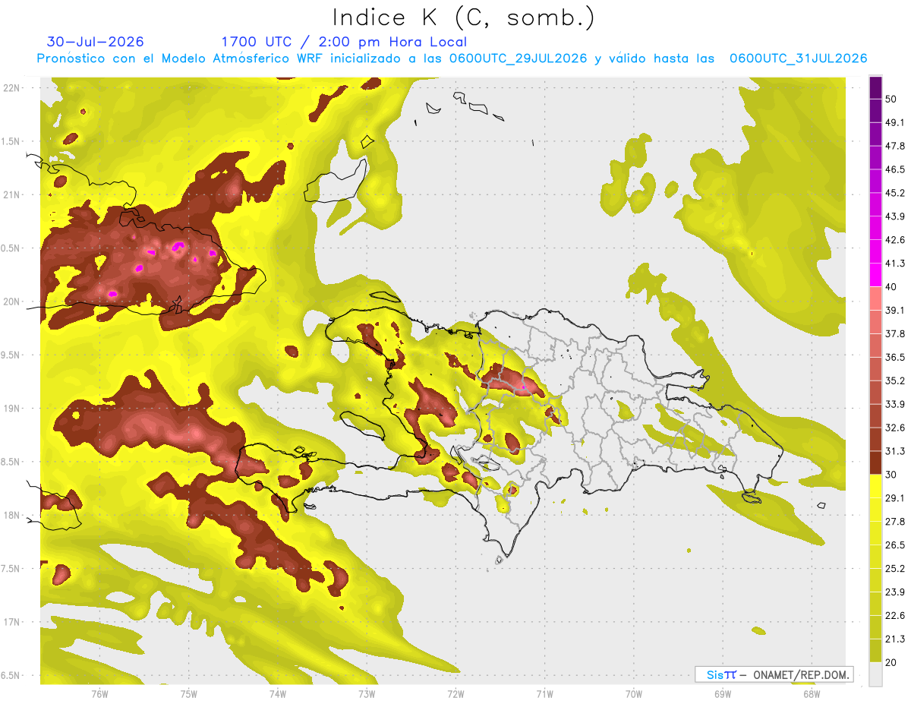Click the '46.5' value on the color bar
The height and width of the screenshot is (704, 911).
point(895,169)
